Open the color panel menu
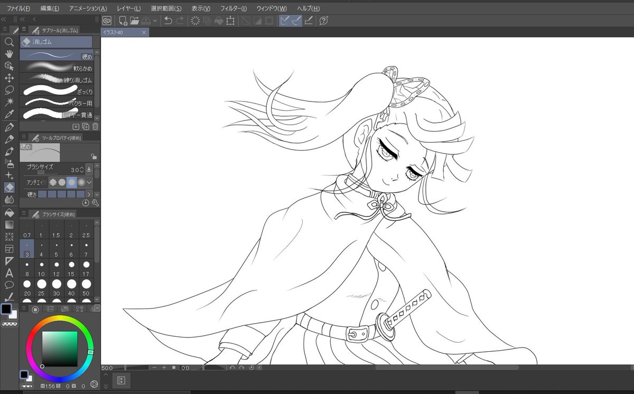Image resolution: width=634 pixels, height=394 pixels. (x=24, y=308)
